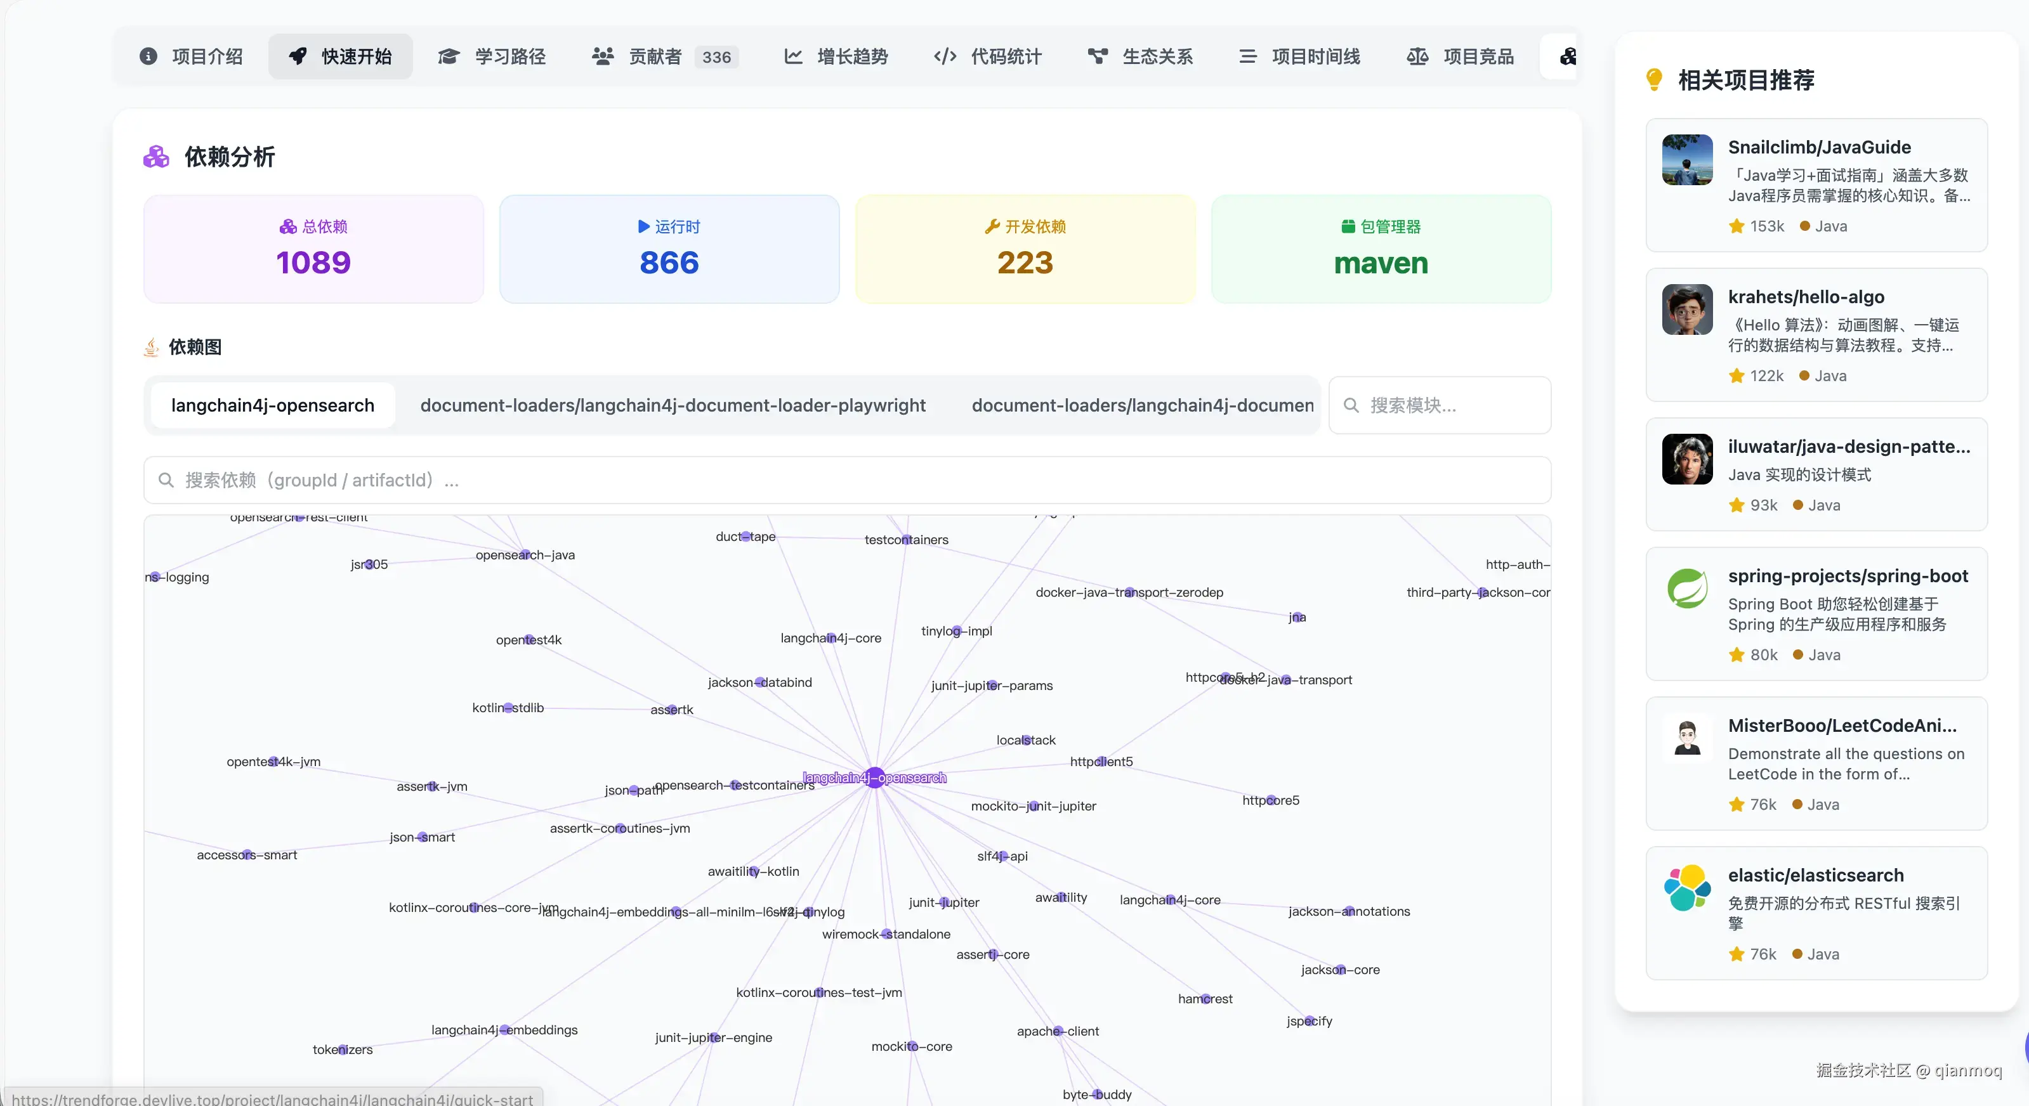The width and height of the screenshot is (2029, 1106).
Task: Click the info icon on 项目介绍
Action: coord(149,56)
